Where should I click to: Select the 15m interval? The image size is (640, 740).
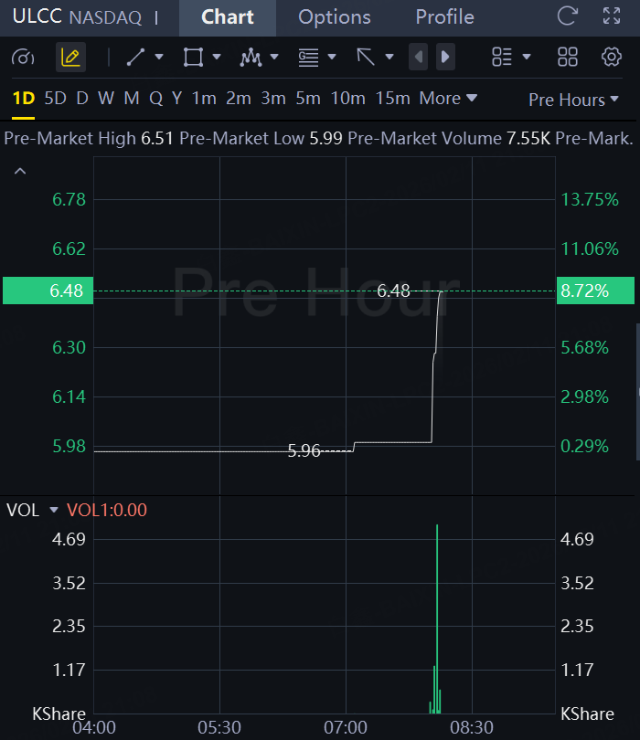coord(392,98)
